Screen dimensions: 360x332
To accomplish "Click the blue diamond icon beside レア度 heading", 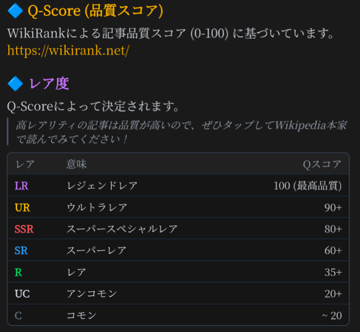I will point(16,83).
